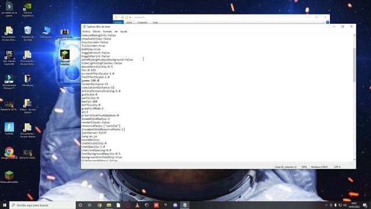Select Wondershare Filmora 11 desktop icon
The height and width of the screenshot is (209, 371).
[9, 82]
